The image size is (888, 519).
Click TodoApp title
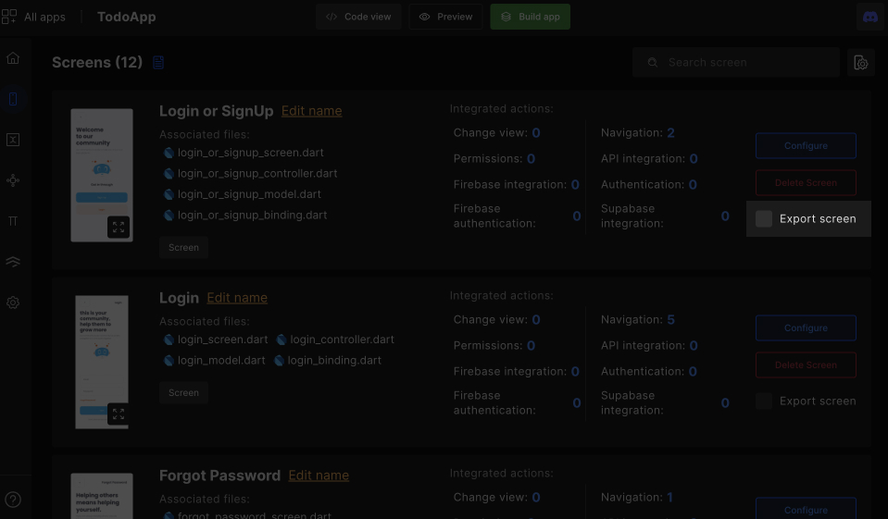pos(126,17)
